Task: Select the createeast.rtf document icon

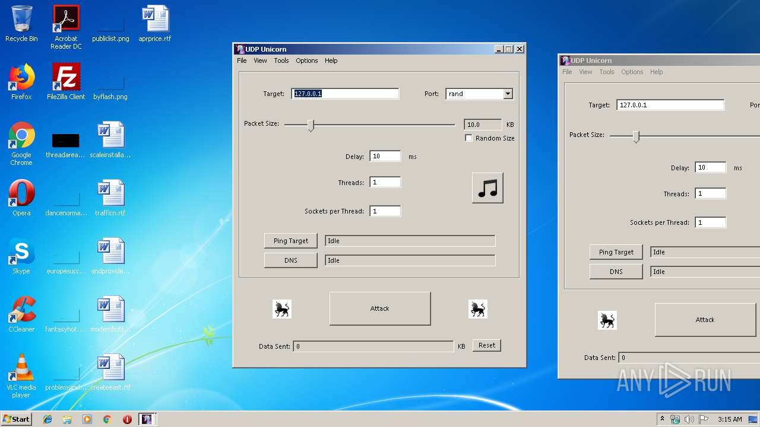Action: click(110, 373)
